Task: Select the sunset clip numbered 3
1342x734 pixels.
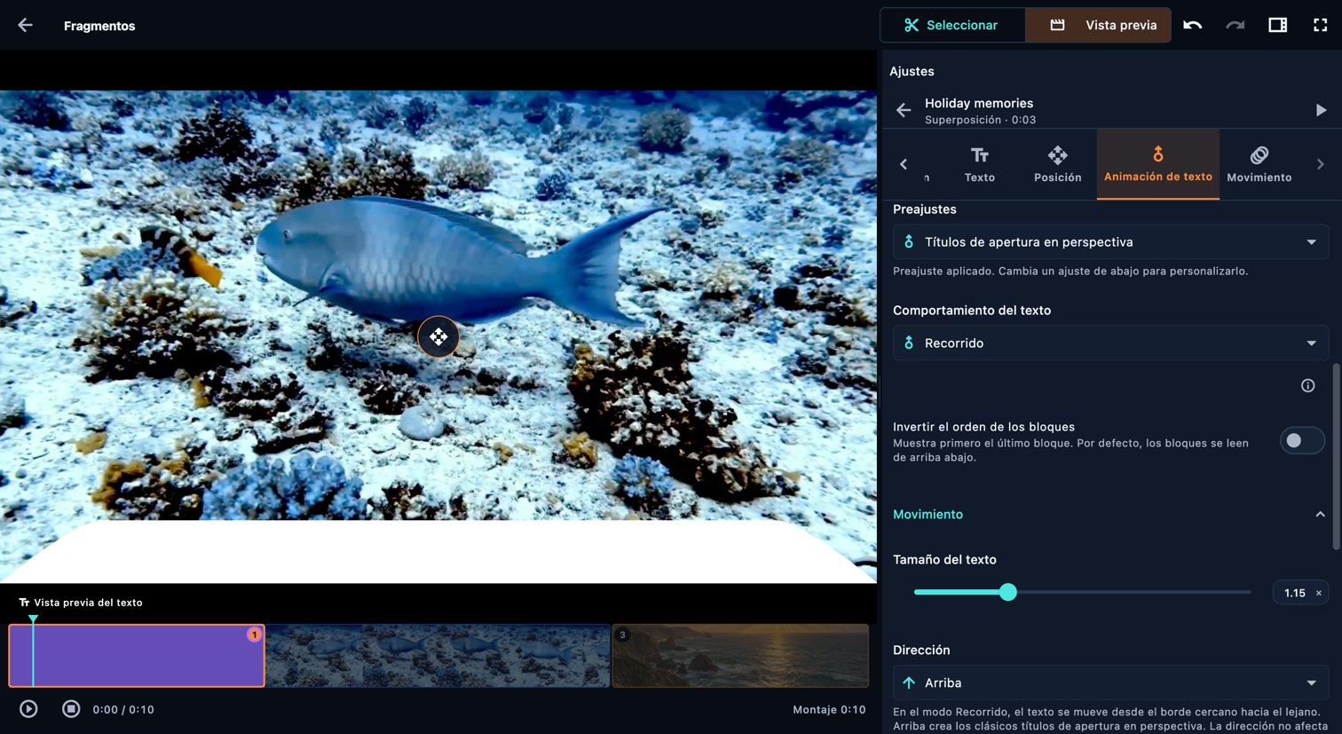Action: coord(740,656)
